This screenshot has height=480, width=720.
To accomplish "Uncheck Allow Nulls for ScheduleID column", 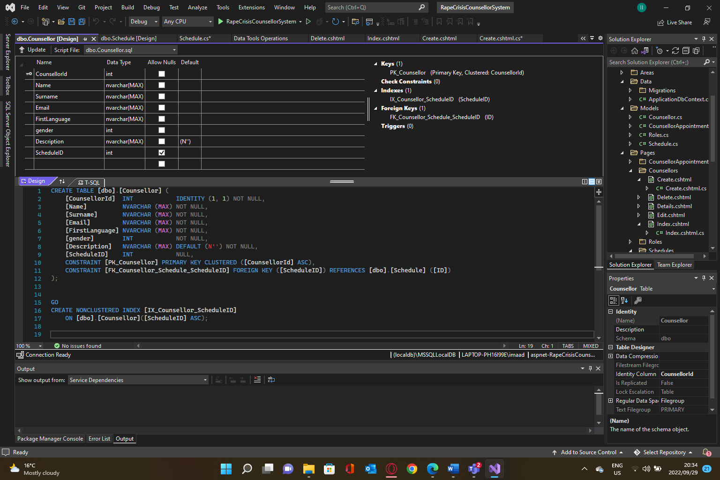I will [x=162, y=153].
